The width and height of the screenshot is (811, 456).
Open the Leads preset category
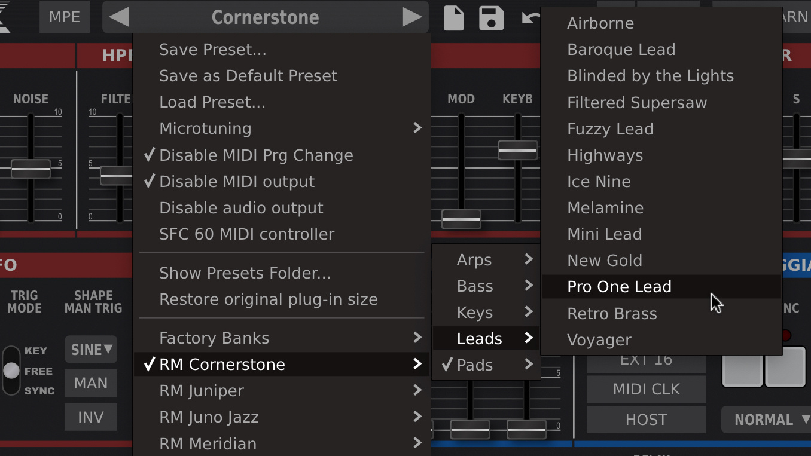coord(486,339)
